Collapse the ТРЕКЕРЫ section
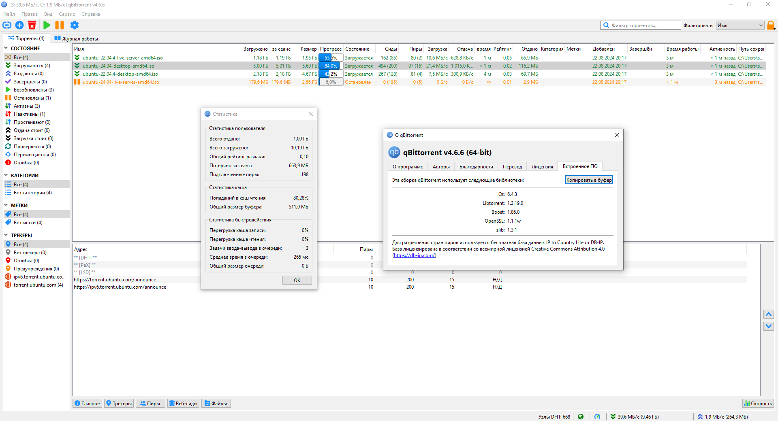The width and height of the screenshot is (778, 421). click(x=6, y=235)
